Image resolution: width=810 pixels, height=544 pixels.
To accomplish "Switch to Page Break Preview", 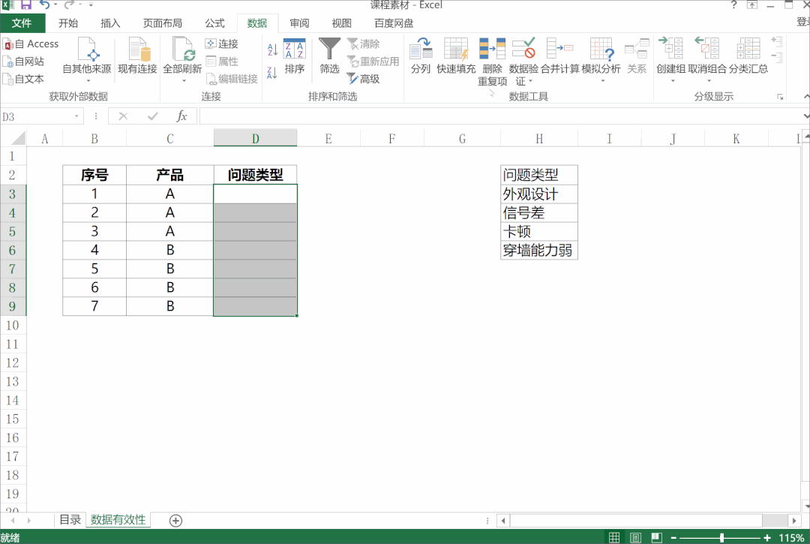I will (x=656, y=538).
